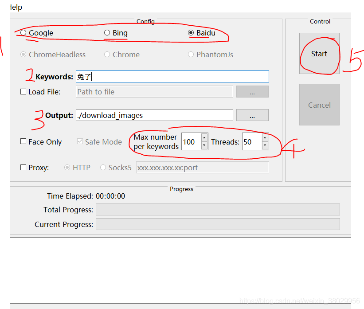This screenshot has width=364, height=309.
Task: Open file browser for Load File
Action: 252,92
